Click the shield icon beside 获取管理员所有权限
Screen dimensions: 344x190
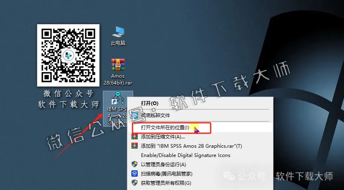tap(134, 182)
